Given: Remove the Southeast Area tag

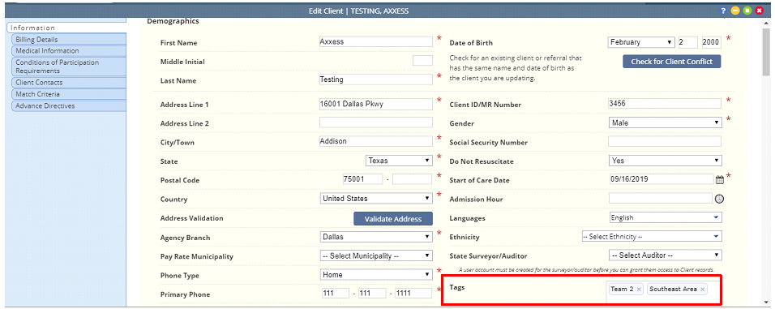Looking at the screenshot, I should click(702, 290).
